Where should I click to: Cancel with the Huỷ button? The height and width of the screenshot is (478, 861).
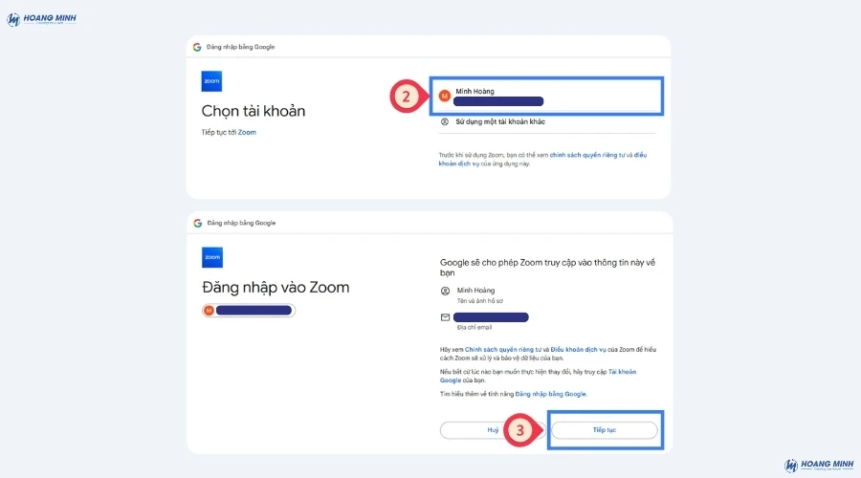coord(493,430)
